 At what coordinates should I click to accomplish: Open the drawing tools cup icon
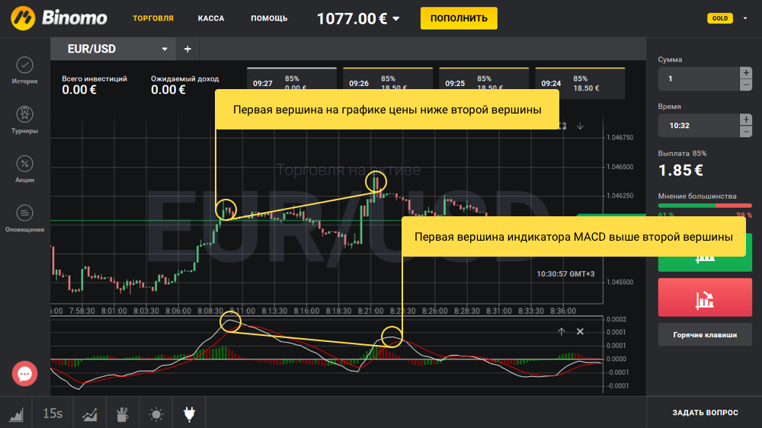[123, 414]
